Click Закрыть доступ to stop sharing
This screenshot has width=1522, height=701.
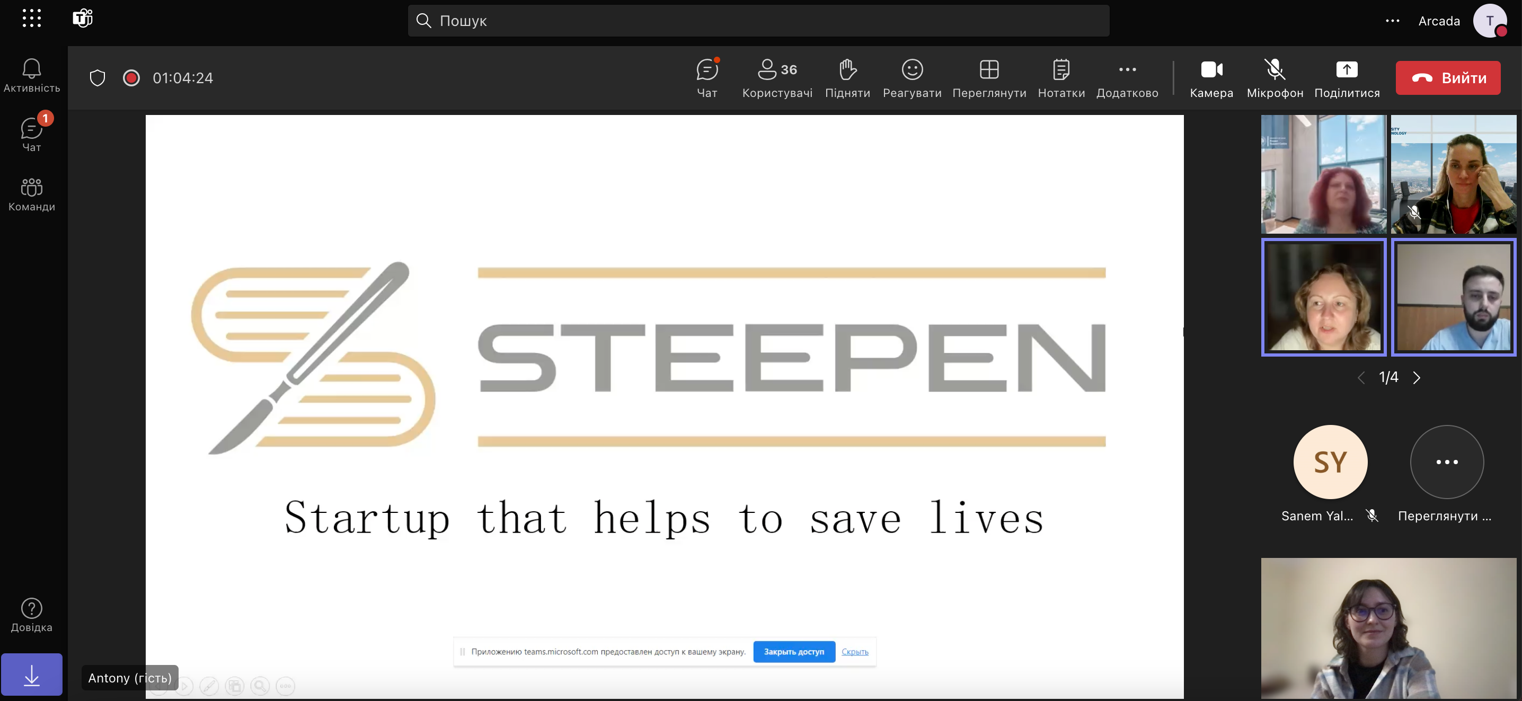coord(793,651)
